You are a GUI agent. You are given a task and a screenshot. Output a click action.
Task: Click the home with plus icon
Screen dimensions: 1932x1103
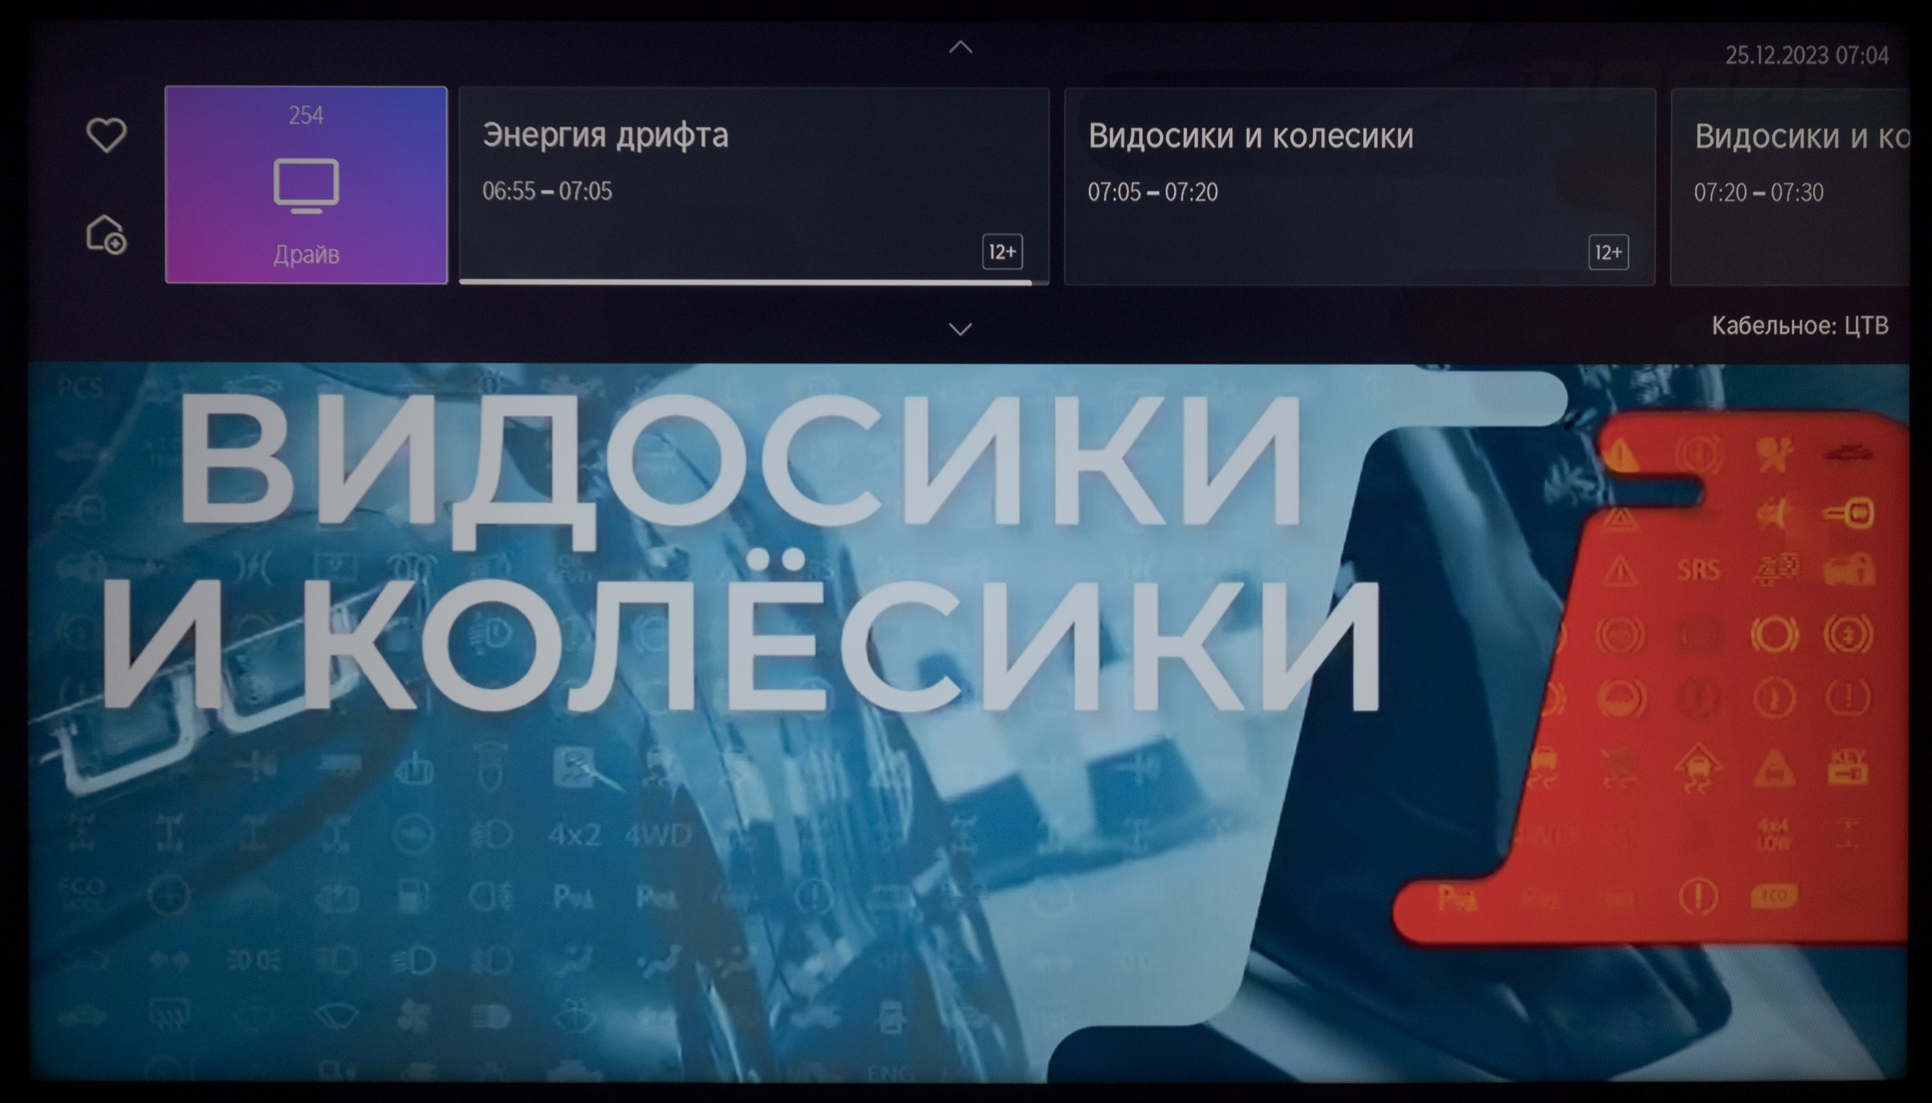106,234
